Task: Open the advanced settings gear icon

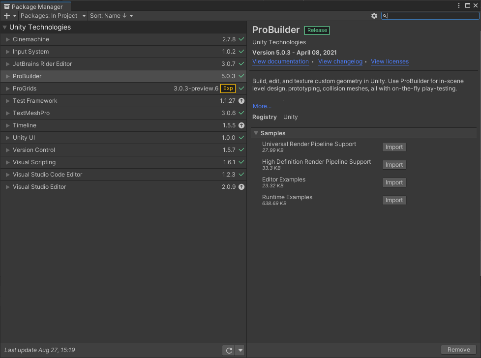Action: (x=374, y=16)
